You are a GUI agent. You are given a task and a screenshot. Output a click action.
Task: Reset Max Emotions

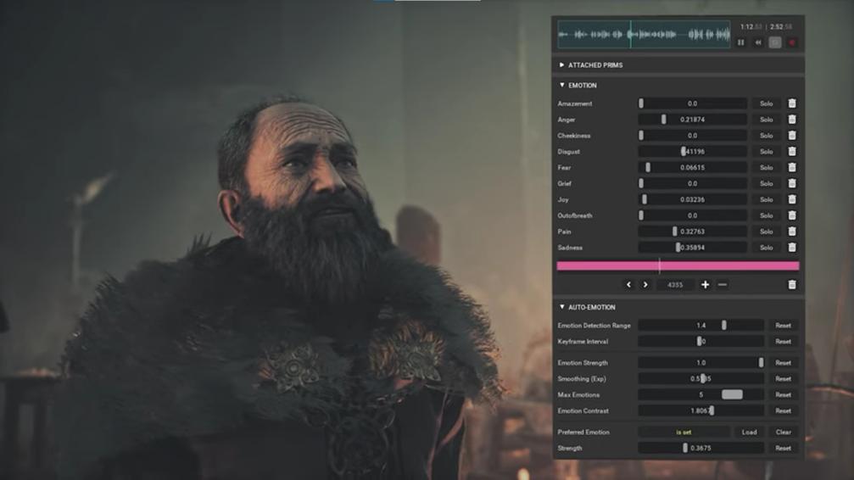784,394
